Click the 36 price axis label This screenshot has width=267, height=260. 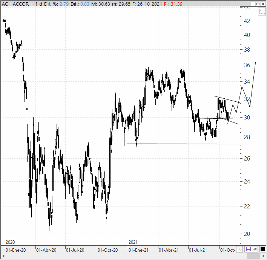point(247,65)
